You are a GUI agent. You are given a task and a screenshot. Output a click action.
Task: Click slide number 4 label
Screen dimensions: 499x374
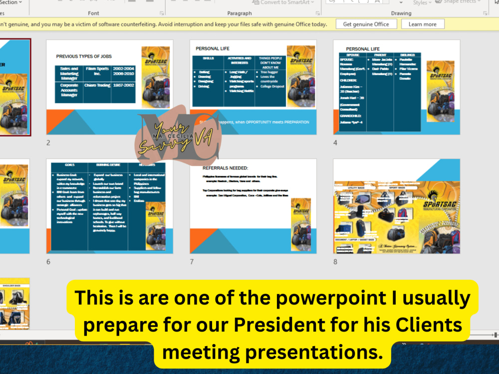tap(335, 143)
